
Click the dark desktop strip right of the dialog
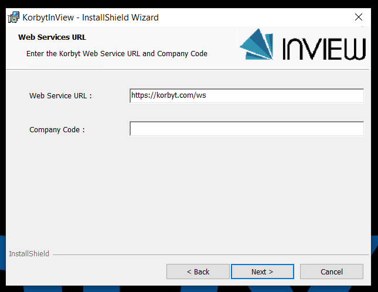click(374, 146)
